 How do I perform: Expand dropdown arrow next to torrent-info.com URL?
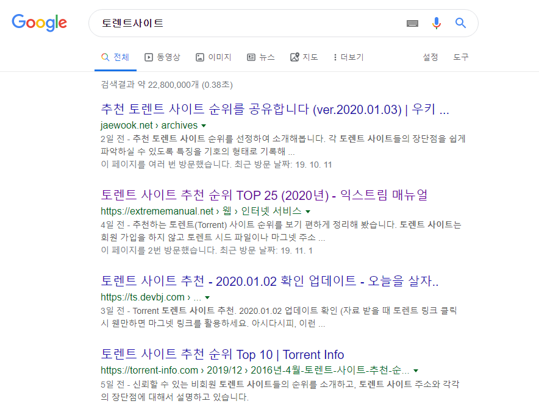(416, 371)
